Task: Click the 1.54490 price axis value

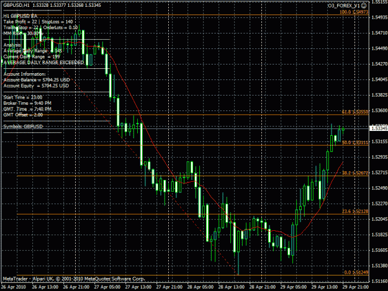Action: [x=379, y=48]
